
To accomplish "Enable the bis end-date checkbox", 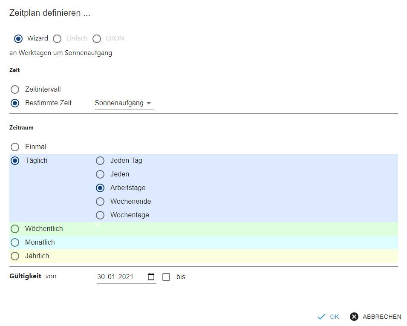I will [x=166, y=277].
